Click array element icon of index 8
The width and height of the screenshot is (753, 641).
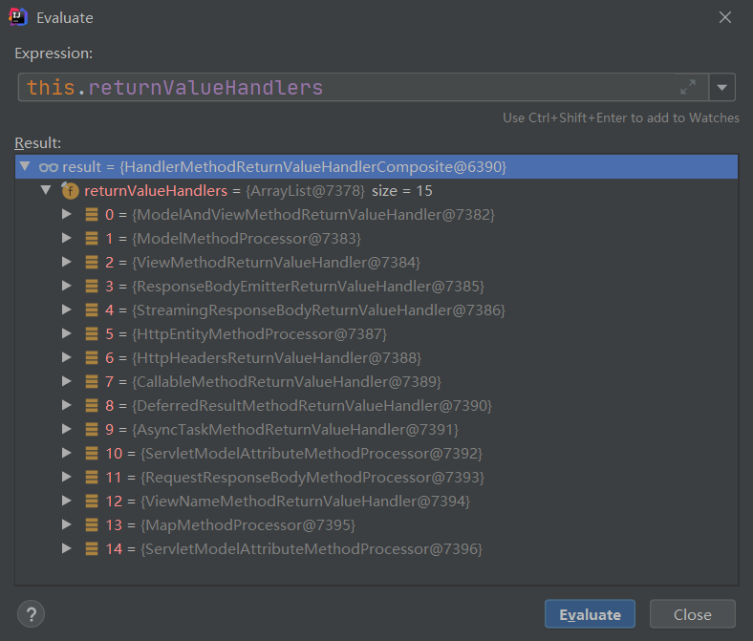[x=92, y=405]
